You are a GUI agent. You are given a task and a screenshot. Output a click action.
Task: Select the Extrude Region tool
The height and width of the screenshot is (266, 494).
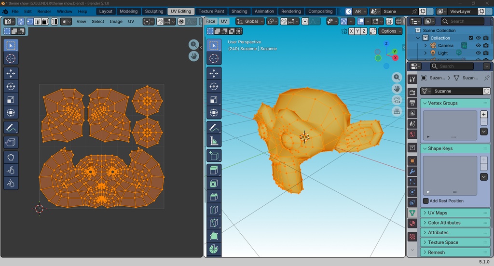(x=214, y=170)
